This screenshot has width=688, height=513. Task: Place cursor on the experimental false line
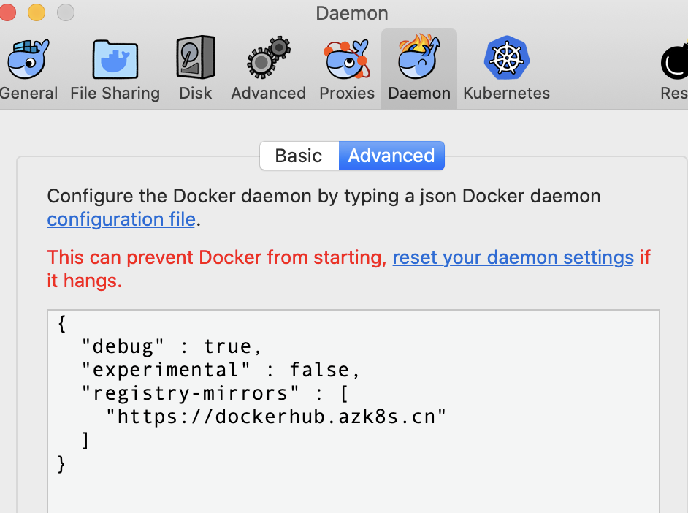(221, 370)
